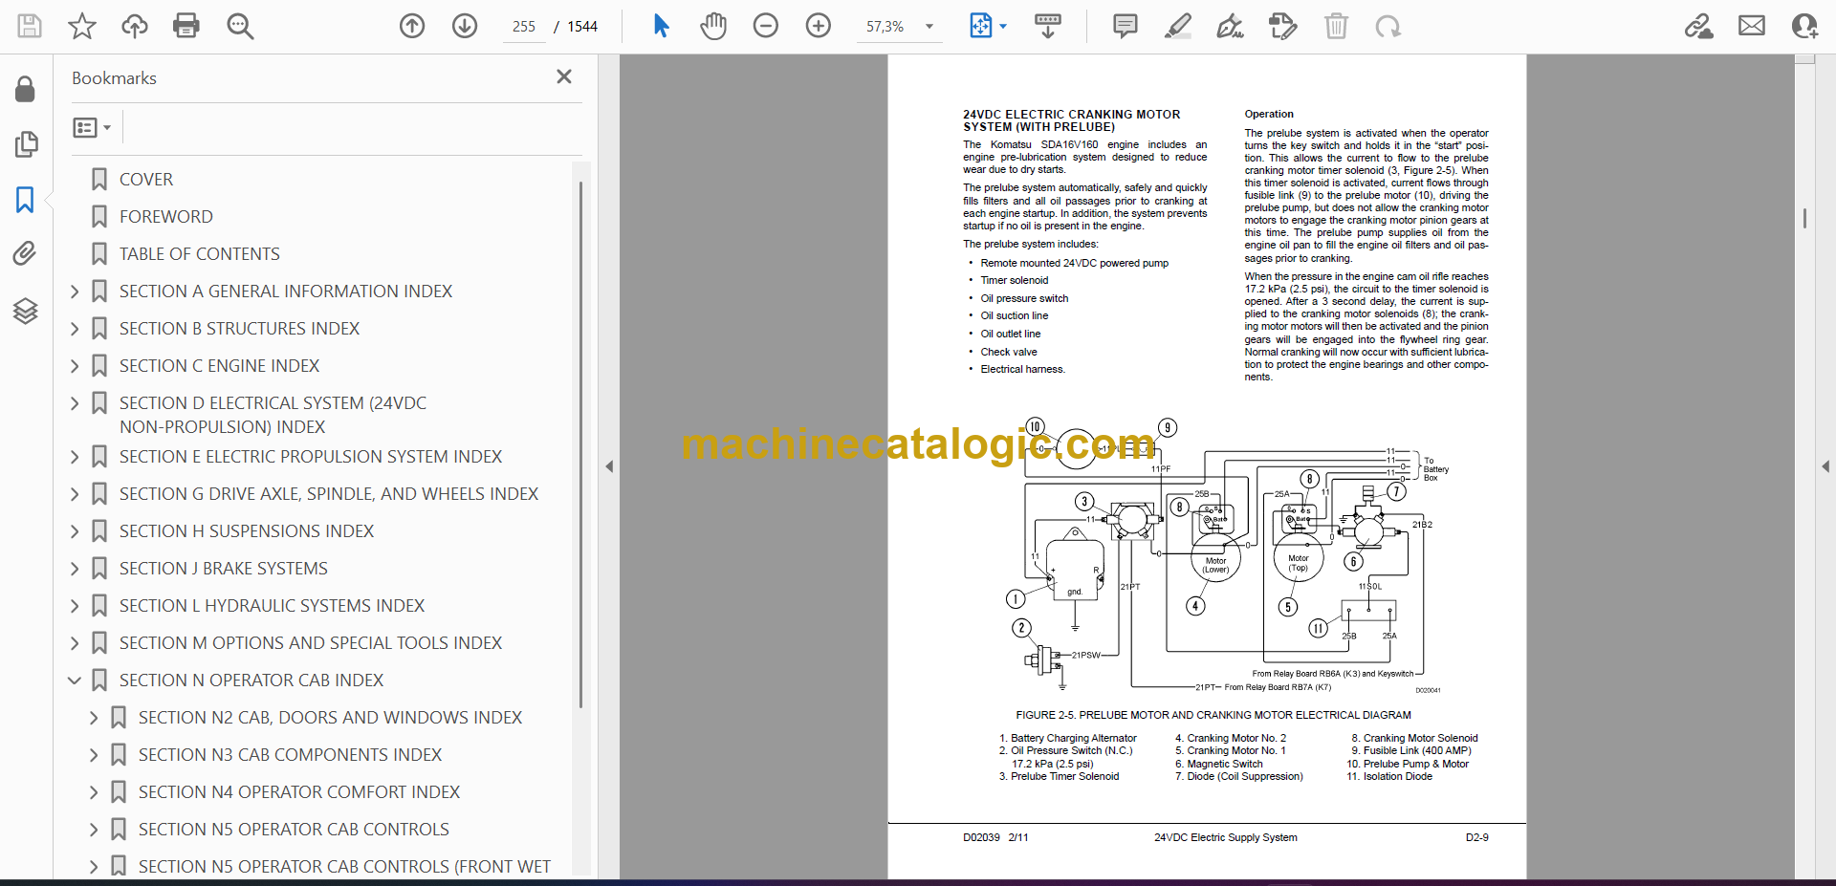Open the Page Thumbnails panel
Screen dimensions: 1836x886
click(x=26, y=144)
